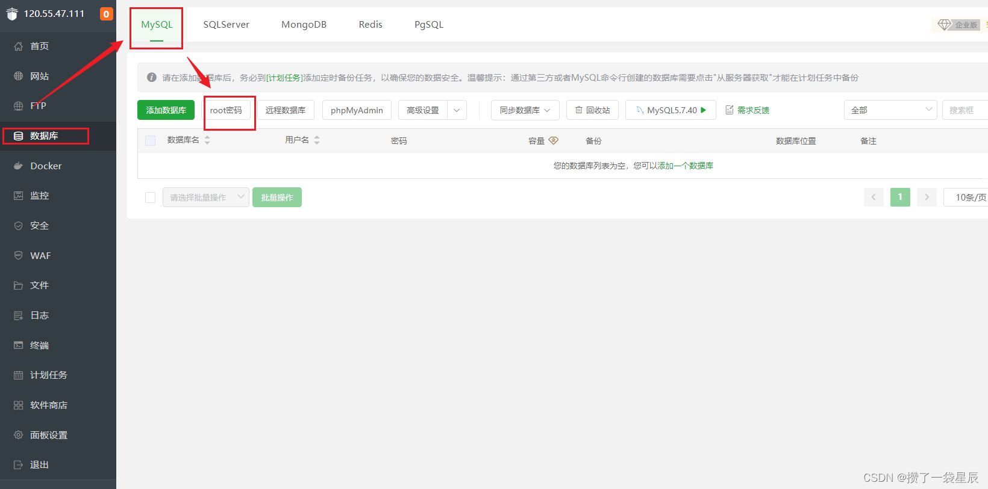Click the 数据库位置 column header
988x489 pixels.
tap(796, 141)
